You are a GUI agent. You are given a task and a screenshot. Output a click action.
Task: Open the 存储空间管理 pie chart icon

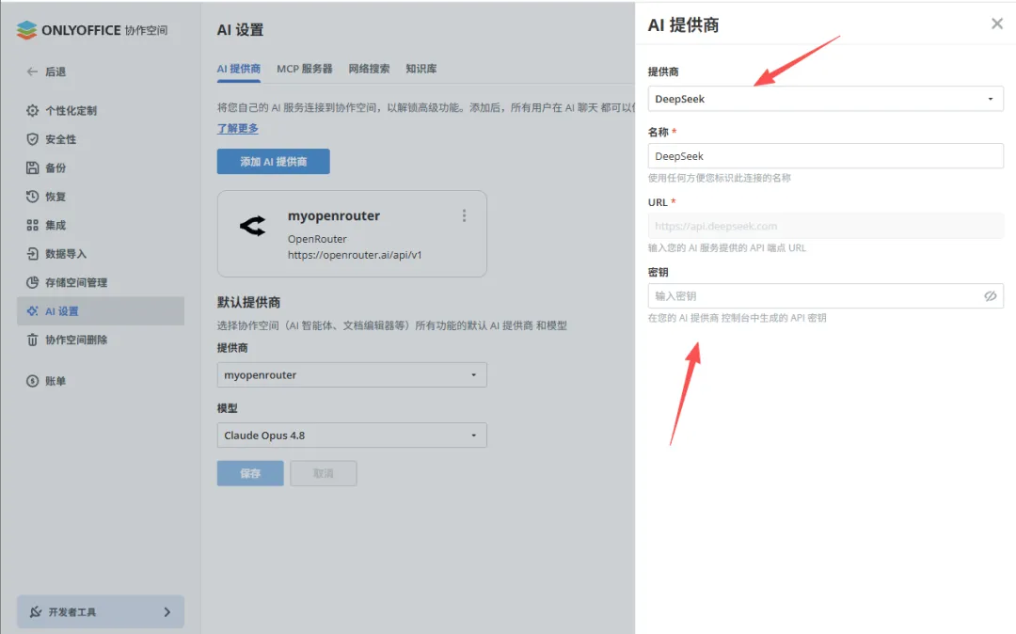click(32, 281)
